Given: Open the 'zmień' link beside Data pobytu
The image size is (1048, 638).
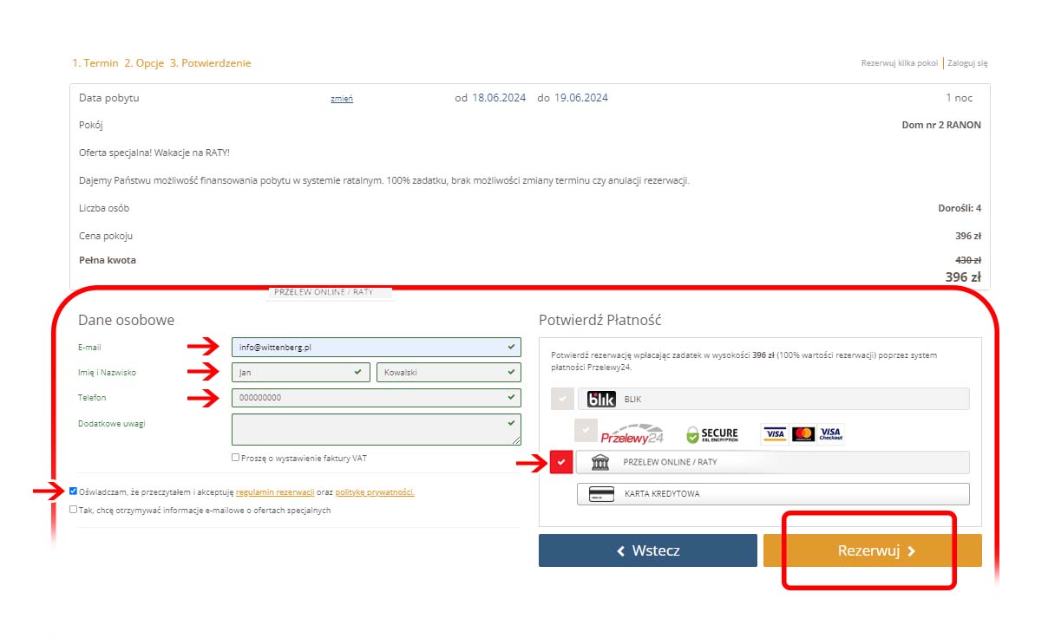Looking at the screenshot, I should point(342,99).
